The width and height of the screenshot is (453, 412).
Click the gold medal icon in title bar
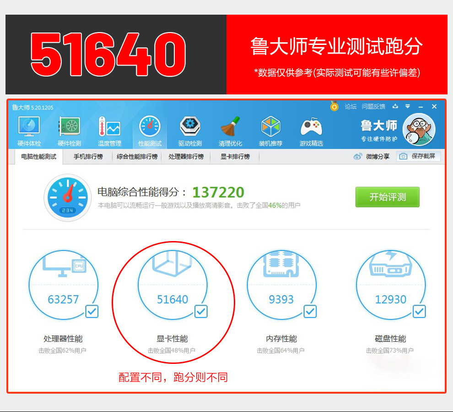(334, 106)
